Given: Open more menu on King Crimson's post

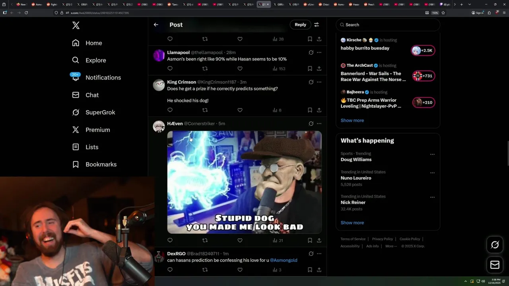Looking at the screenshot, I should click(x=319, y=82).
